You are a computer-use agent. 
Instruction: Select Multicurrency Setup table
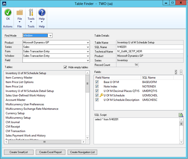tap(18, 118)
